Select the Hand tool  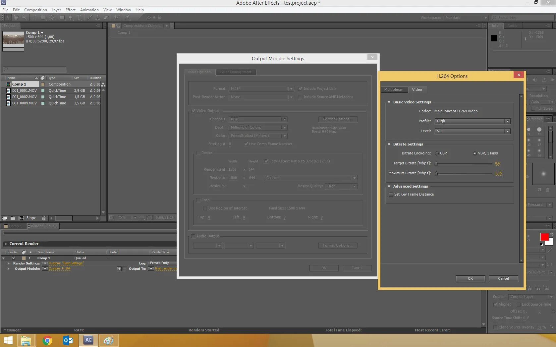(16, 17)
